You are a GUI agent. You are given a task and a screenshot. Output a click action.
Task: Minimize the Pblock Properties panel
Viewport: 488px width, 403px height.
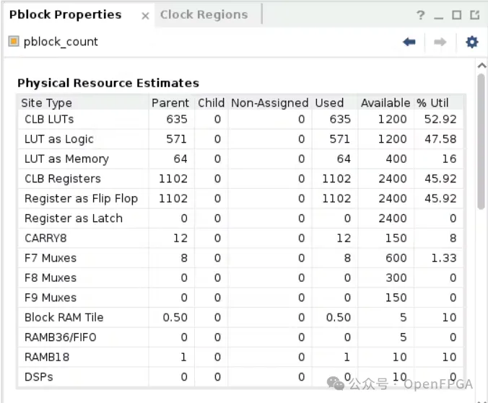click(439, 15)
